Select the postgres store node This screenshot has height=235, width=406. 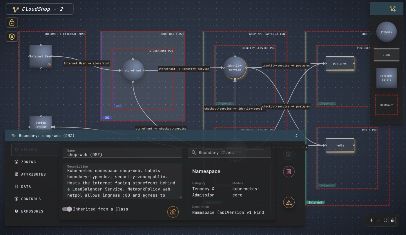(x=340, y=63)
